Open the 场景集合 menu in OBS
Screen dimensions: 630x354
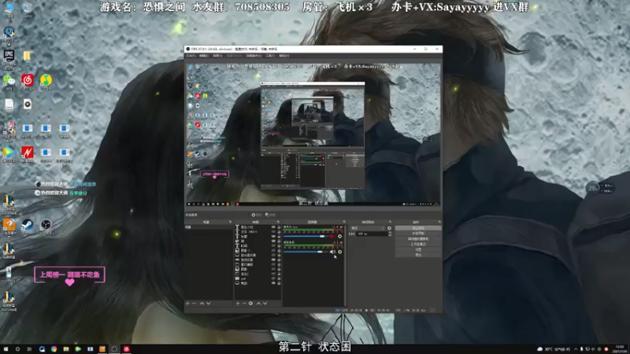click(x=254, y=55)
